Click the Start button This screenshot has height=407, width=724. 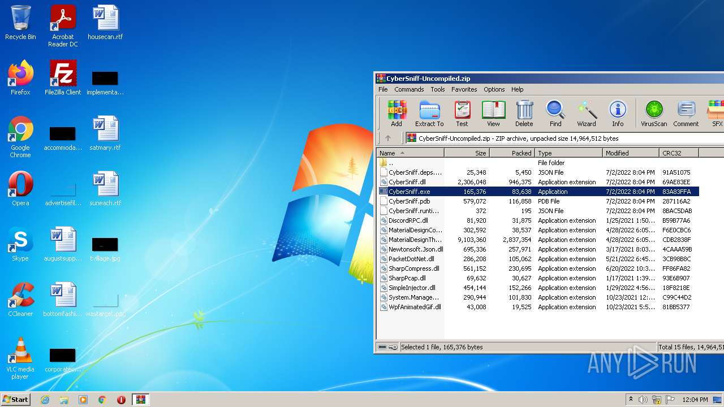point(16,400)
